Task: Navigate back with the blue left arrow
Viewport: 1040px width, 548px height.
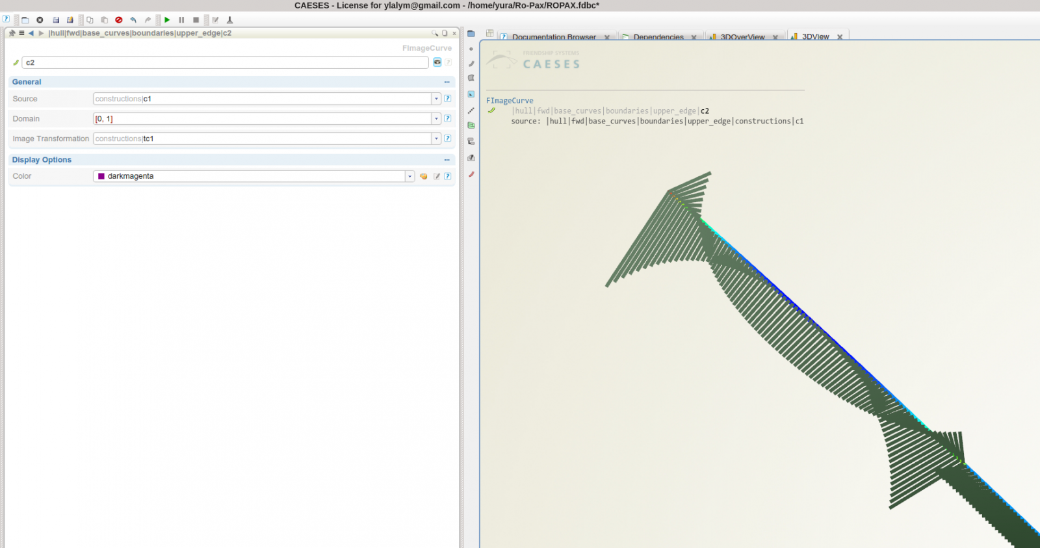Action: tap(31, 33)
